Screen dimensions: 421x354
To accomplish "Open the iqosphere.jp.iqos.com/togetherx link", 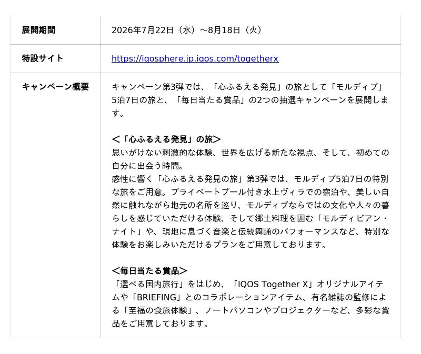I will coord(195,58).
